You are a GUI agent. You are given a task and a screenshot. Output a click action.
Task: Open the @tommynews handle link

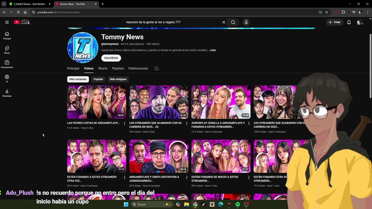click(110, 44)
